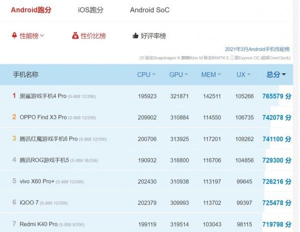Click total score 719798 分
Image resolution: width=300 pixels, height=232 pixels.
click(x=276, y=224)
